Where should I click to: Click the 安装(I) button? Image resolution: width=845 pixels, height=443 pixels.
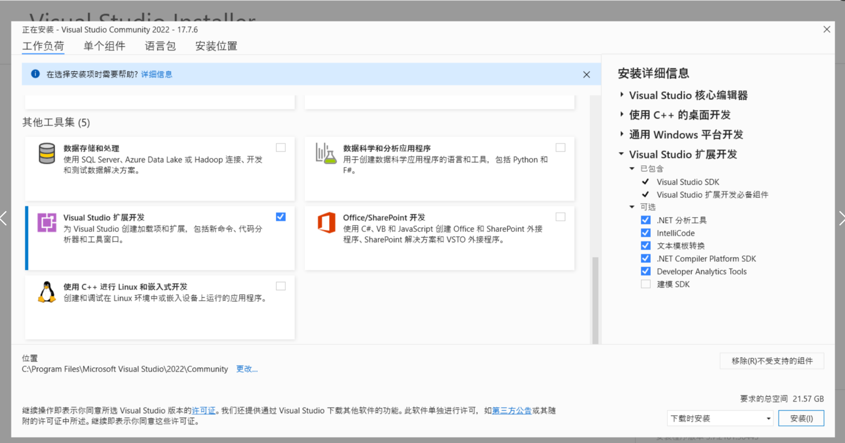(x=801, y=418)
